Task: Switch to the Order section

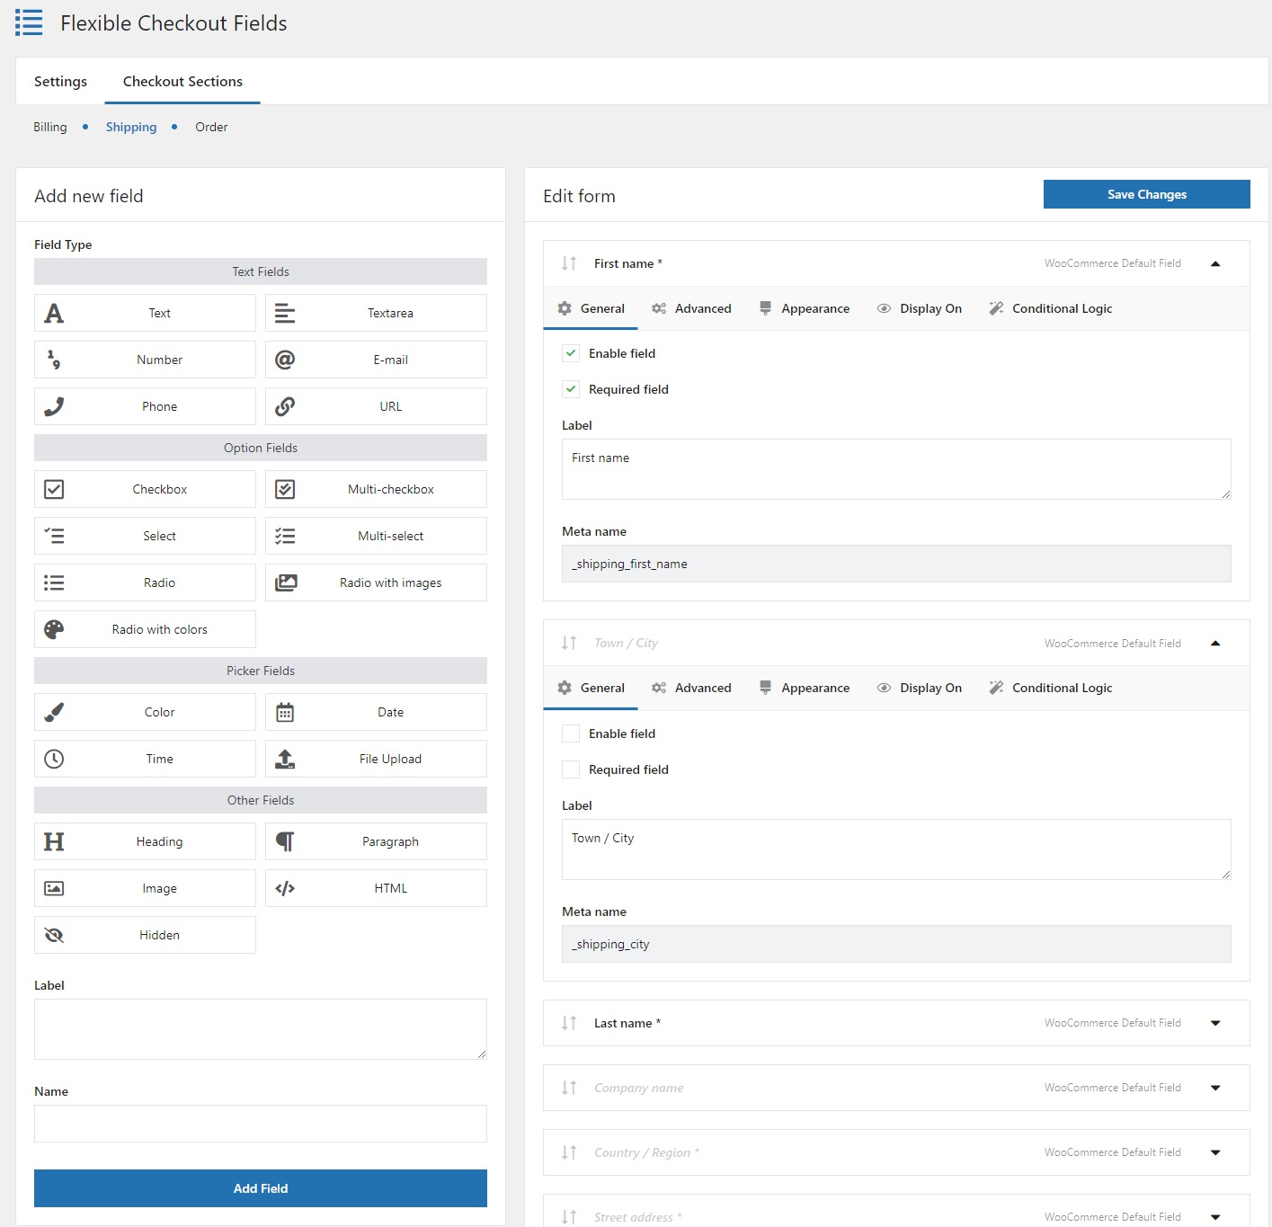Action: [211, 127]
